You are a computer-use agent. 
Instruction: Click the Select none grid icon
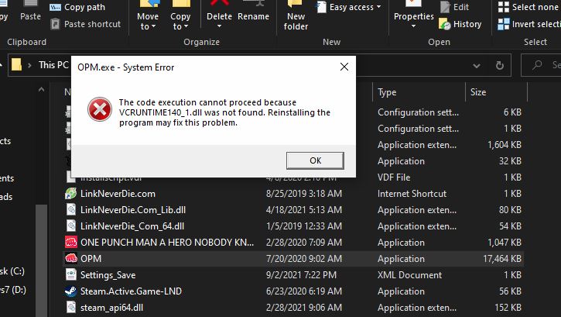[x=504, y=7]
